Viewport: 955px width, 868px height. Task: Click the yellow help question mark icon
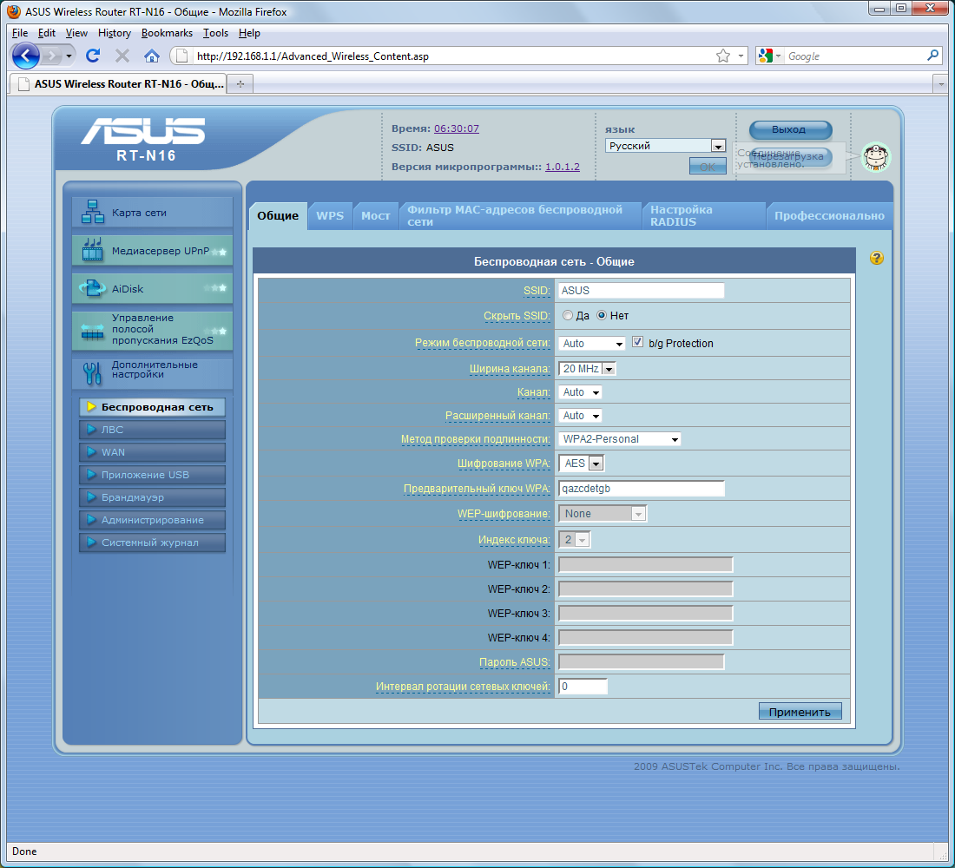tap(877, 258)
